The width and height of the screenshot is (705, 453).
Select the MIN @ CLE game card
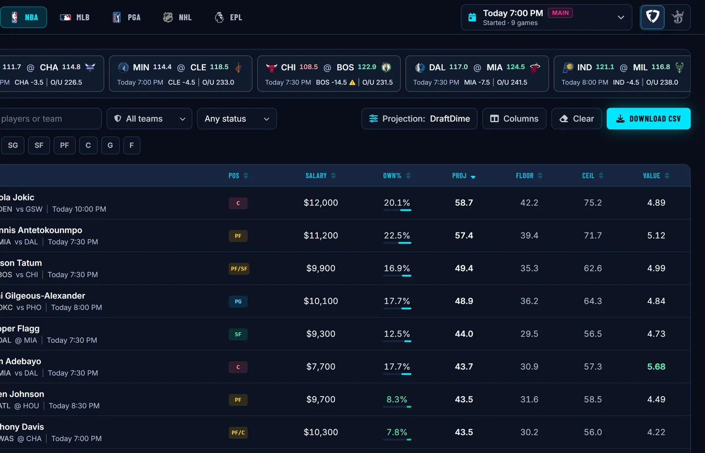pos(181,74)
